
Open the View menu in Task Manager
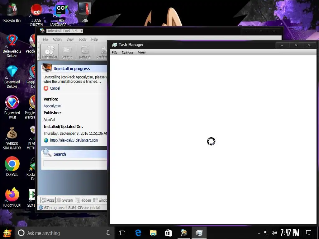click(x=142, y=52)
